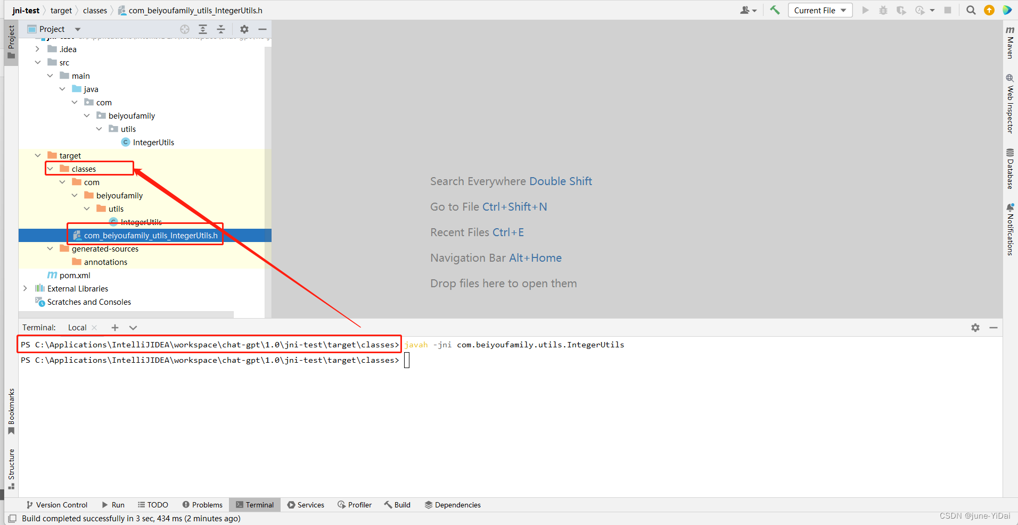Screen dimensions: 1018x525
Task: Collapse the target folder
Action: 37,155
